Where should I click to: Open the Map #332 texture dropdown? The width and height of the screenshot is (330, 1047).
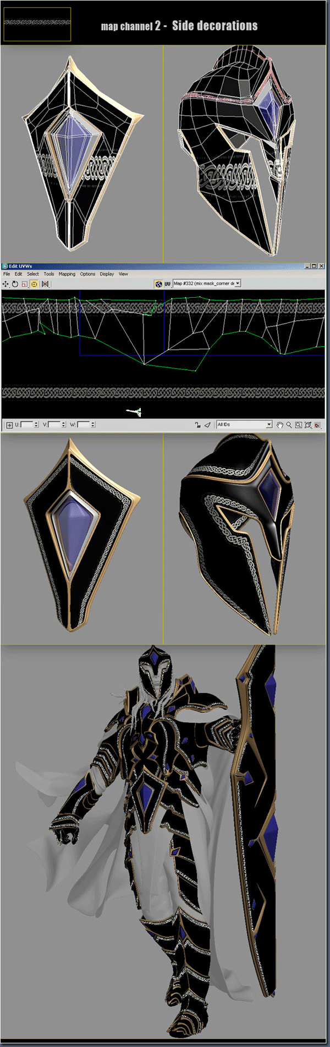click(207, 283)
